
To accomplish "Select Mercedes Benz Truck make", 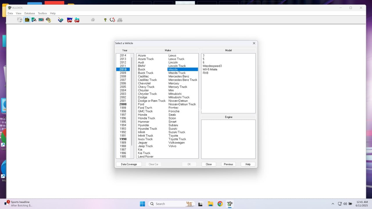I will (x=183, y=80).
